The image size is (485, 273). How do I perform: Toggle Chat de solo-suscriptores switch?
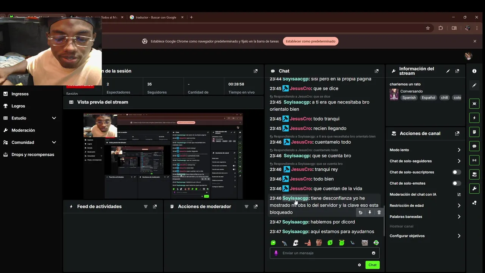click(x=457, y=172)
